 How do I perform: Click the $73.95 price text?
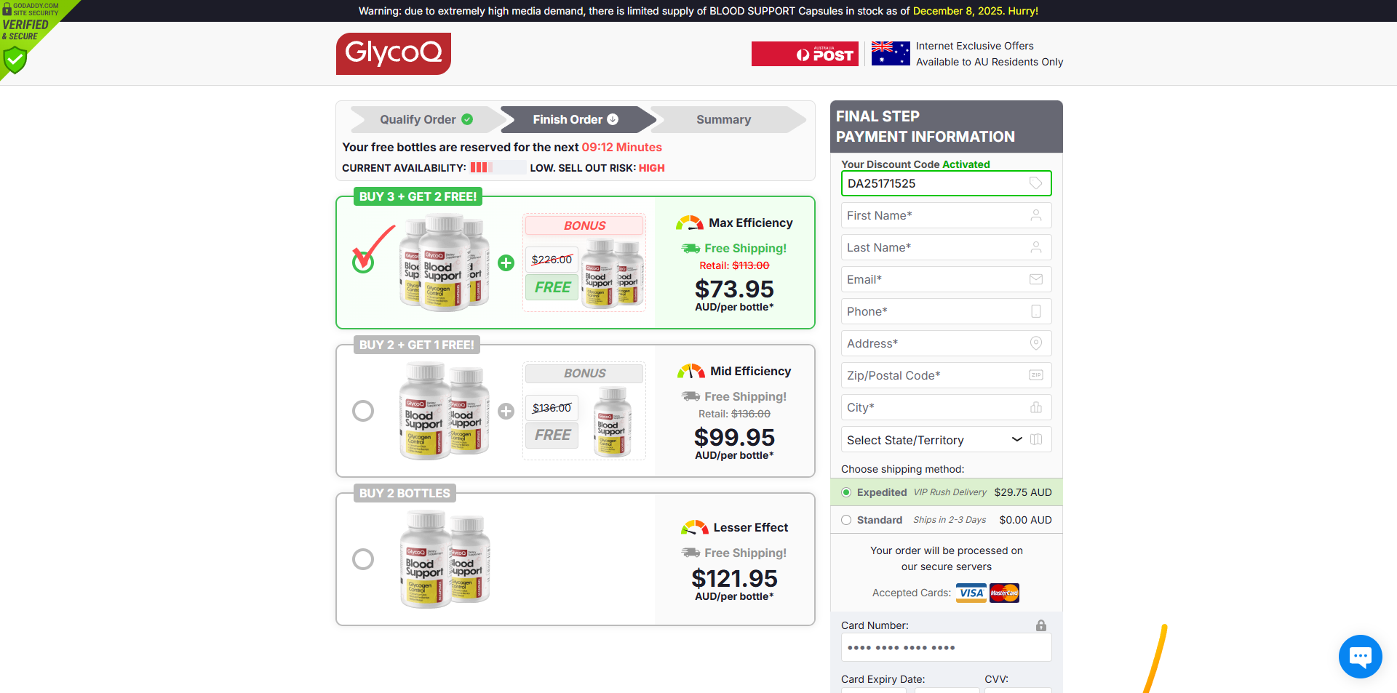[734, 289]
